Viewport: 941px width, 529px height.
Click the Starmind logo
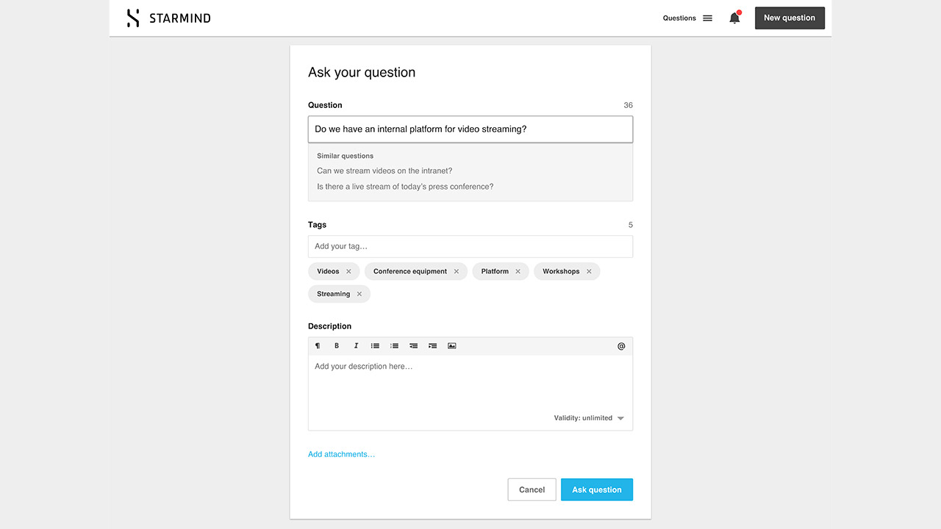tap(168, 18)
